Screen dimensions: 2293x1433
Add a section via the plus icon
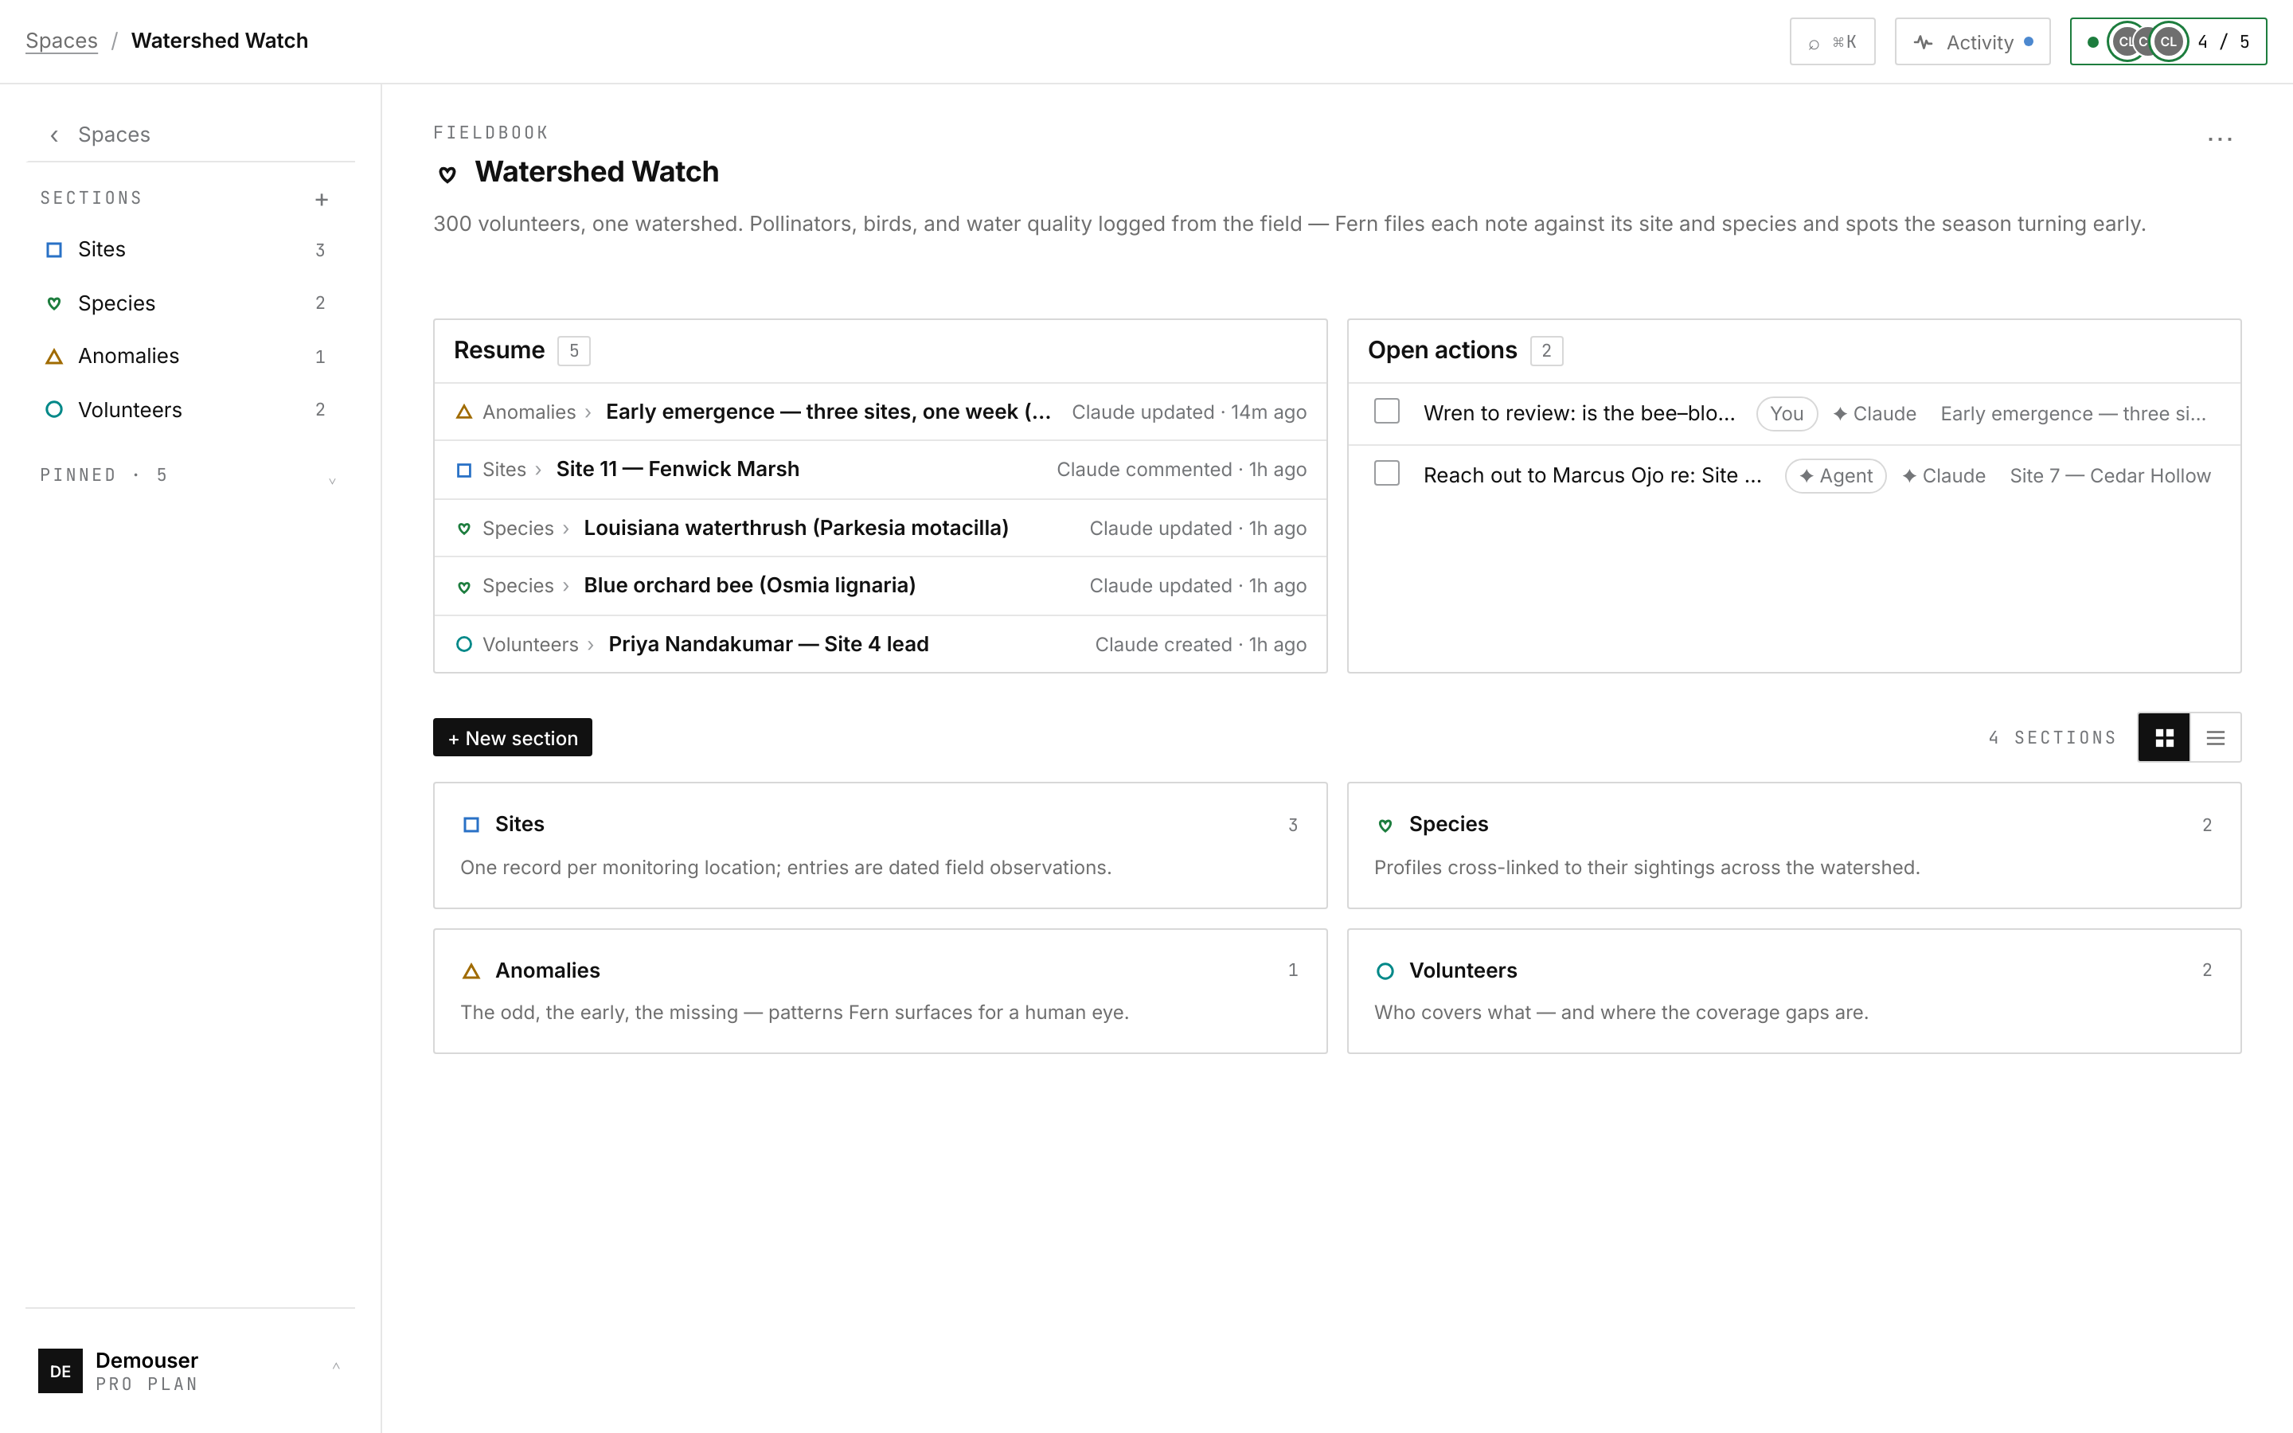321,199
